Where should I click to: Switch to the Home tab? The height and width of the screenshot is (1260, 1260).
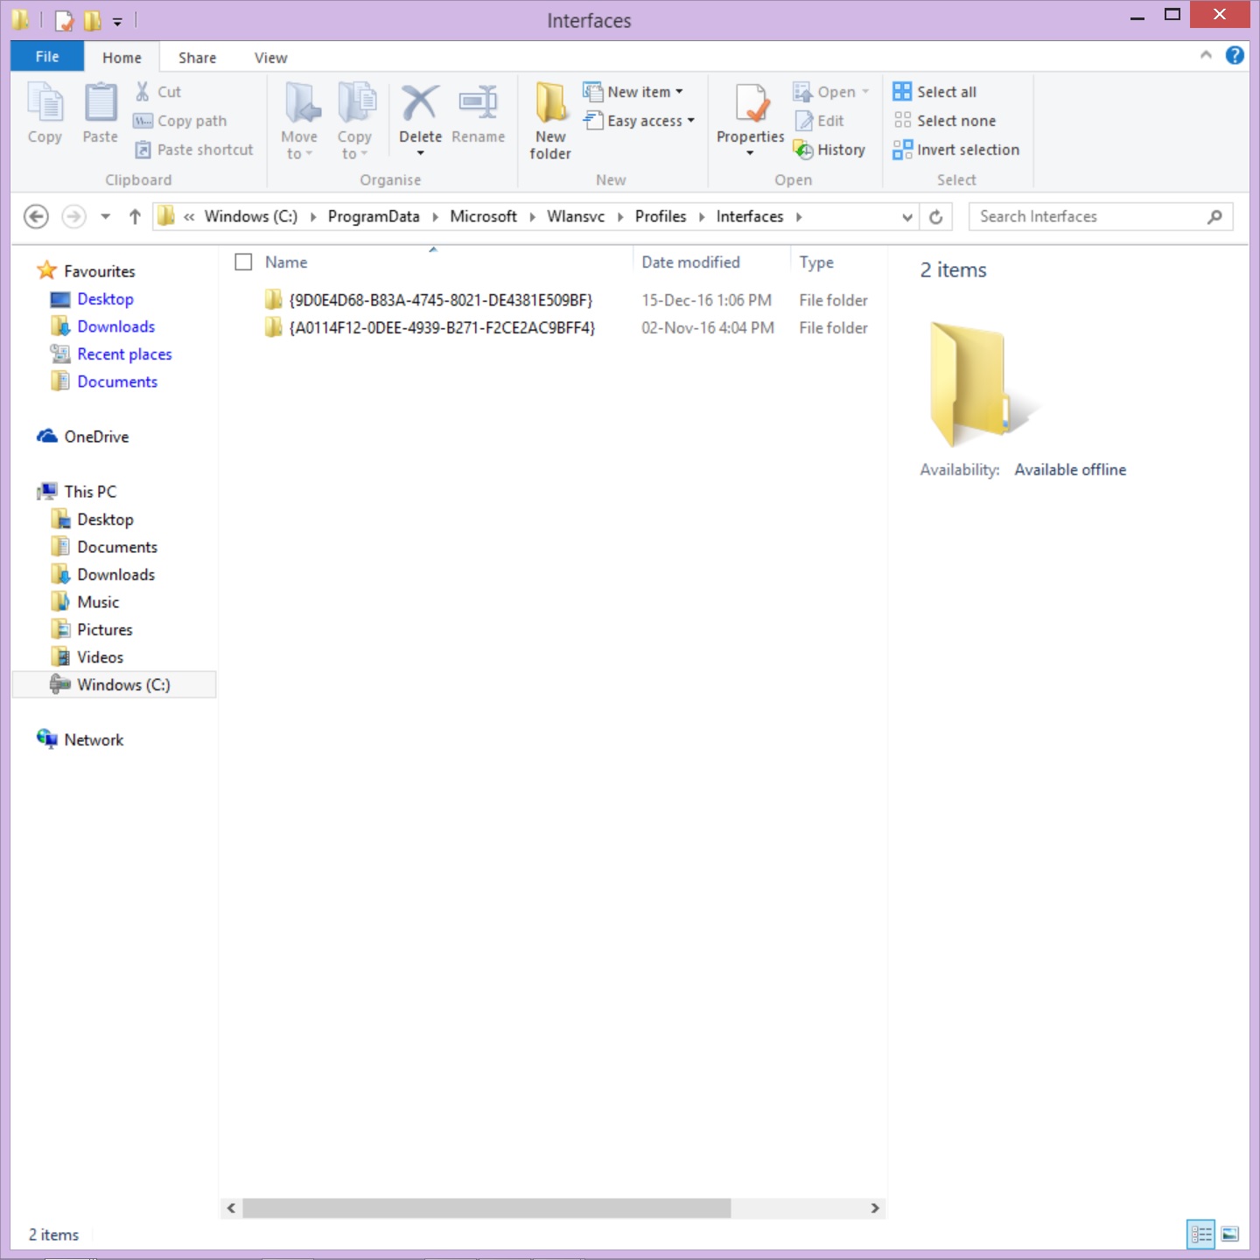pyautogui.click(x=122, y=58)
